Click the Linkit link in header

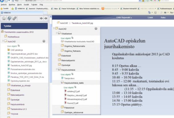[150, 17]
